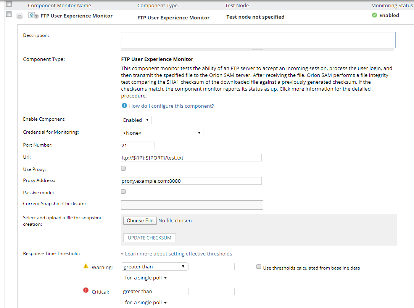Click the yellow Warning threshold icon
The height and width of the screenshot is (308, 414).
[x=86, y=267]
